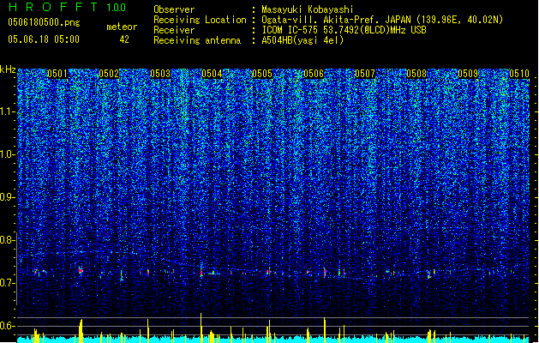The height and width of the screenshot is (343, 539).
Task: Click the Receiving antenna field label
Action: point(197,40)
